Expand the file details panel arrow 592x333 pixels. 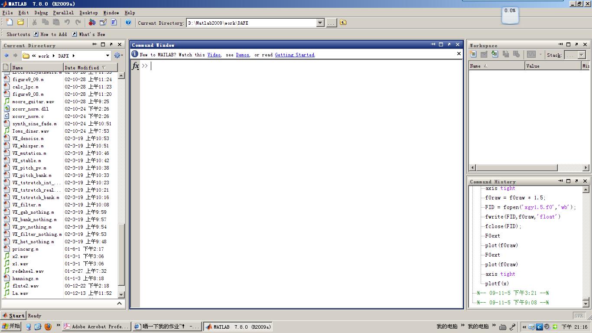click(x=120, y=304)
